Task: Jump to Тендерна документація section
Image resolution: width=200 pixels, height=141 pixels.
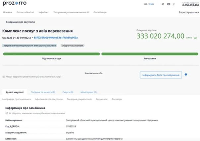Action: click(x=79, y=99)
